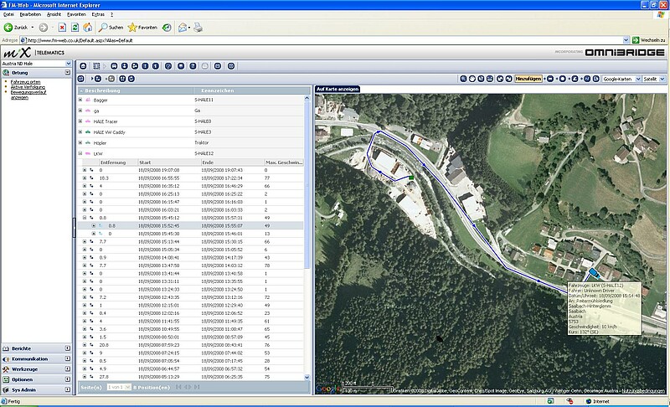Expand the Optionen sidebar panel
670x407 pixels.
point(68,379)
